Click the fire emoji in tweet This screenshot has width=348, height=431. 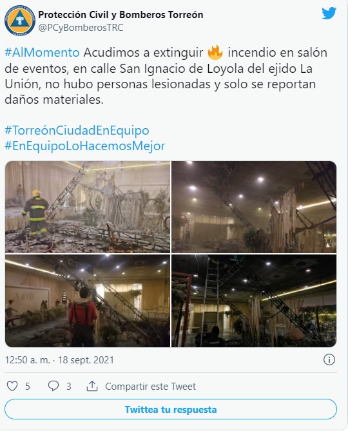point(215,52)
